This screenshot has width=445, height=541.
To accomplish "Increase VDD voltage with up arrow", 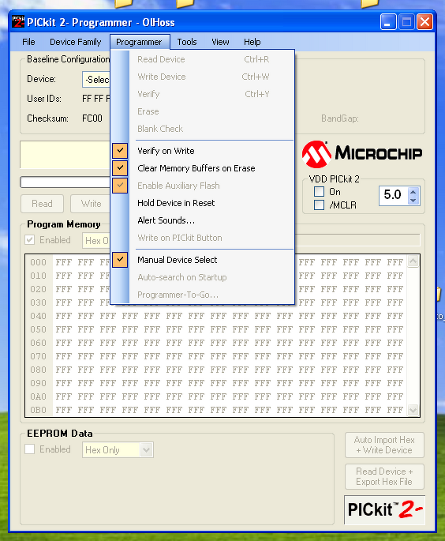I will click(413, 191).
